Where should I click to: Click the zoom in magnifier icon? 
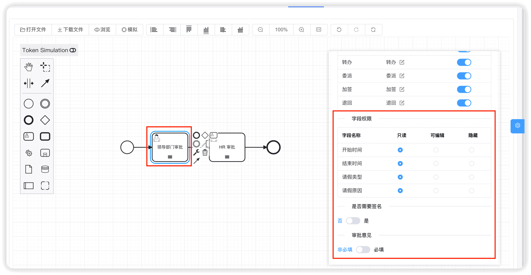point(301,30)
